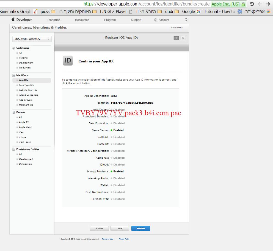
Task: Open the Kinematics Graph bookmark
Action: [19, 12]
